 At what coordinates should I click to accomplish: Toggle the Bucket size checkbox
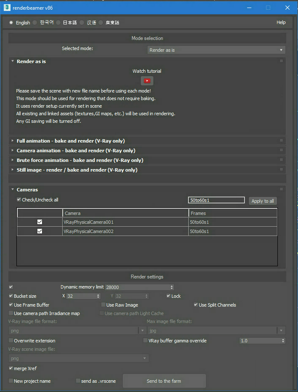(22, 296)
